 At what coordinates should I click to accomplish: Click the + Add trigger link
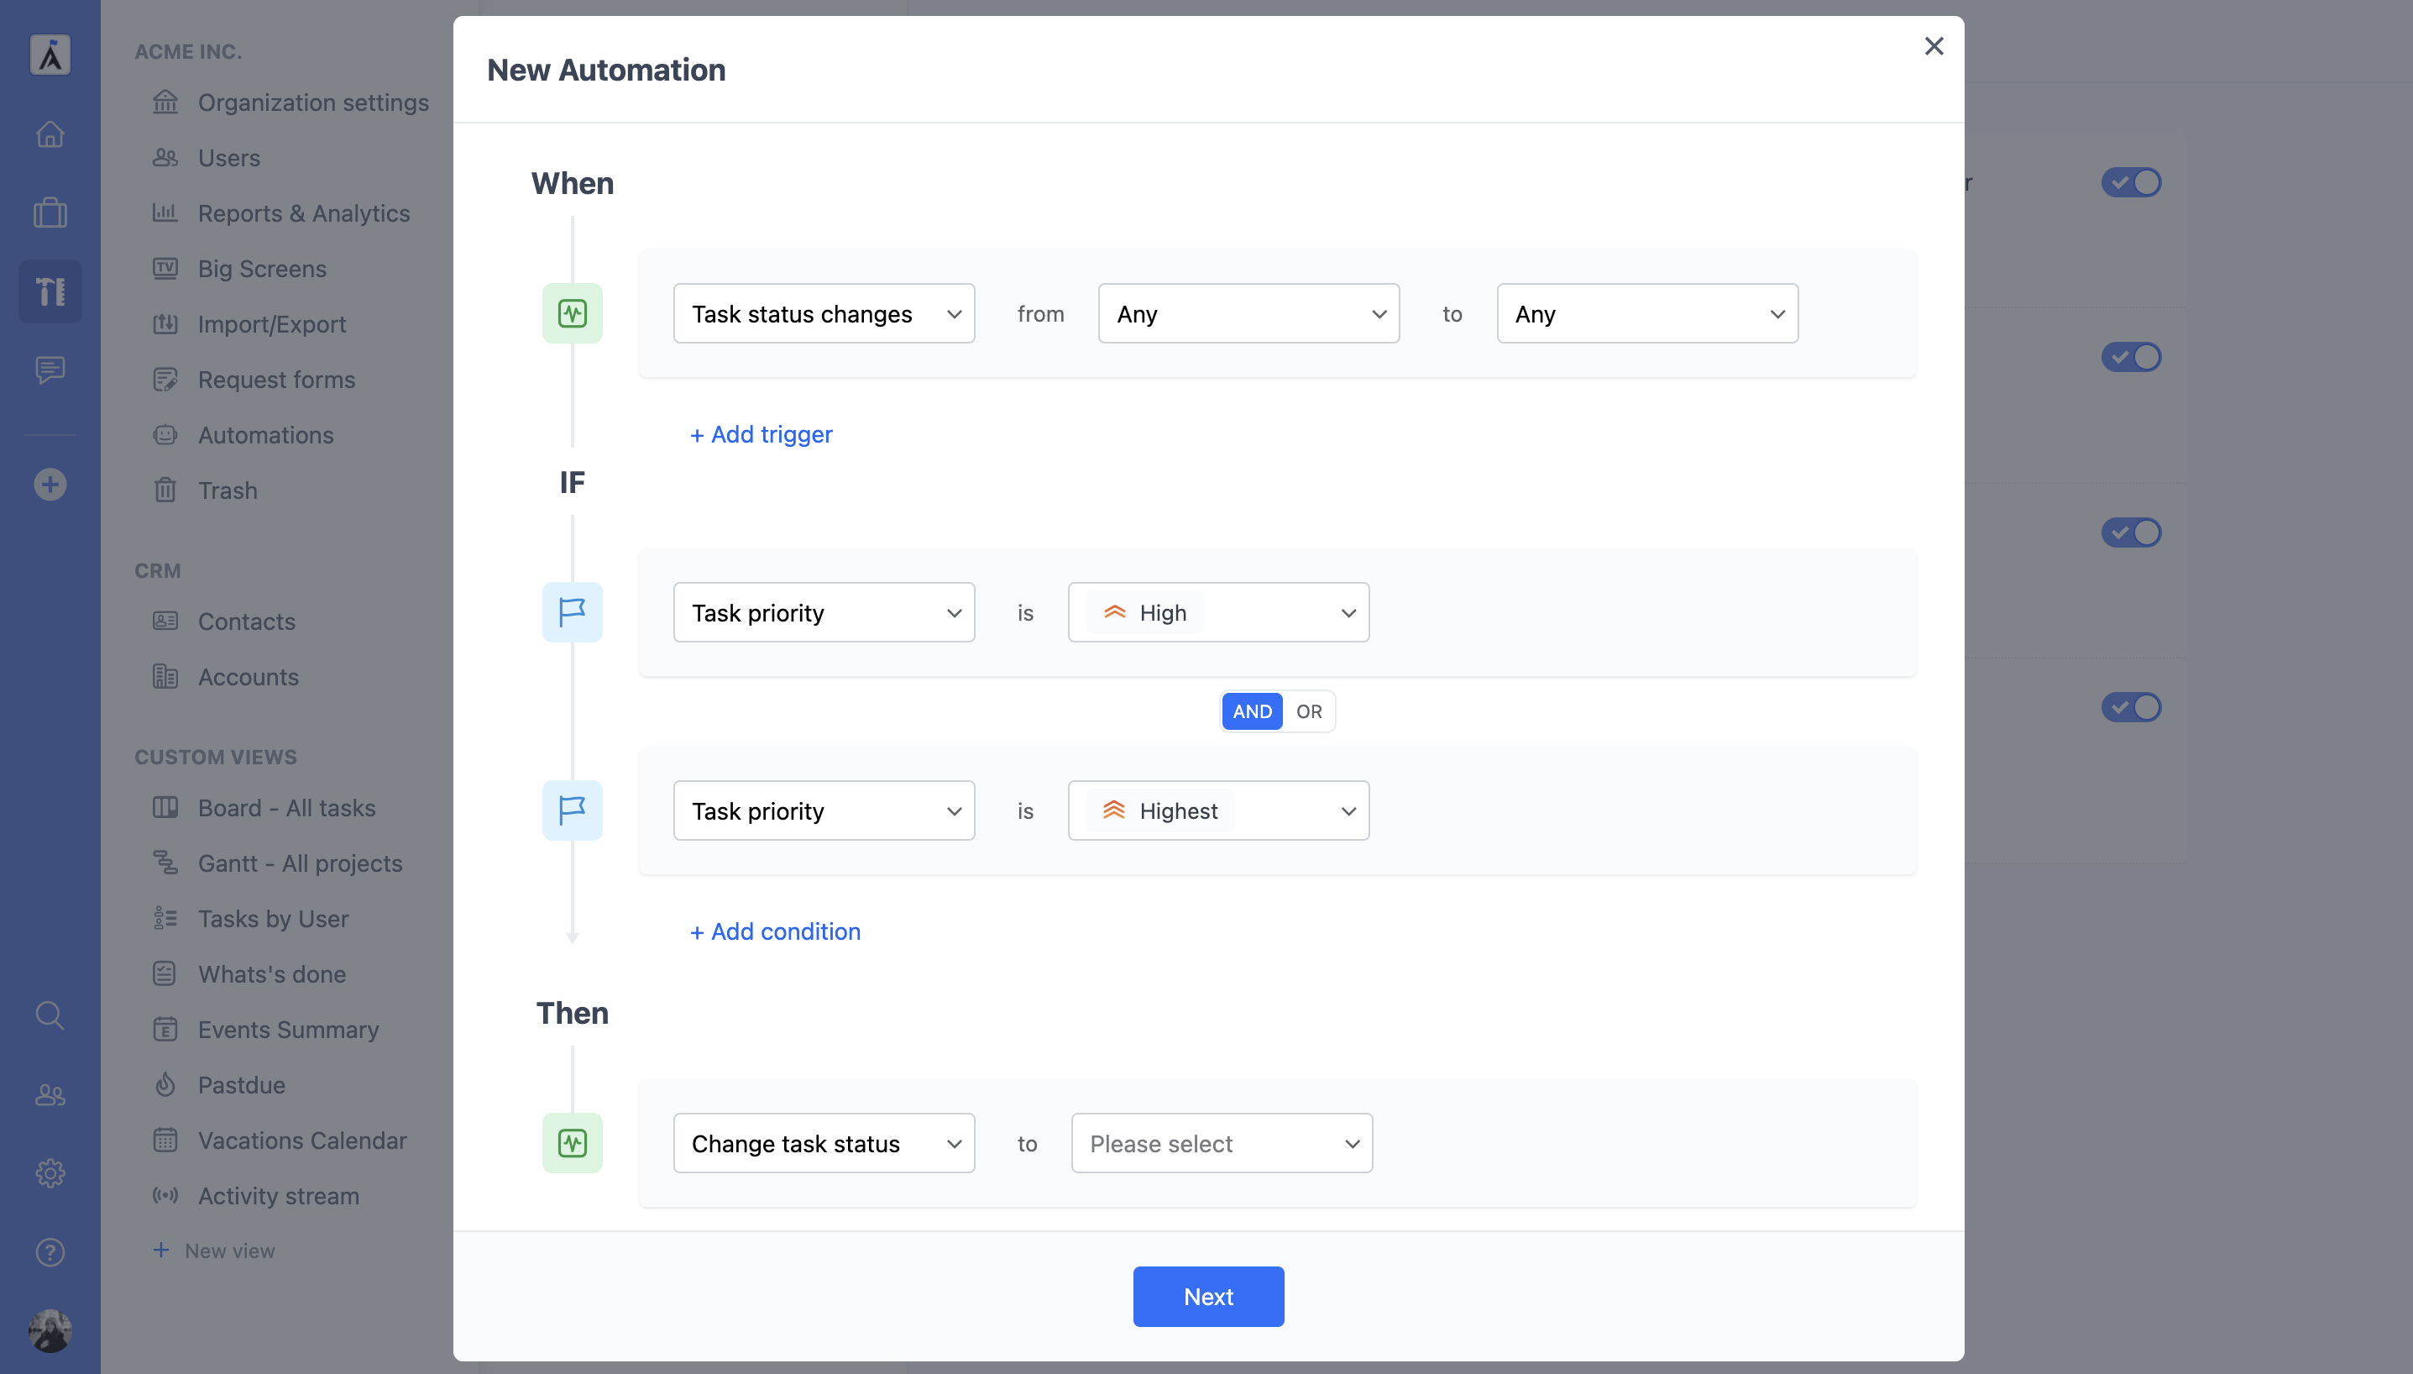[x=762, y=434]
